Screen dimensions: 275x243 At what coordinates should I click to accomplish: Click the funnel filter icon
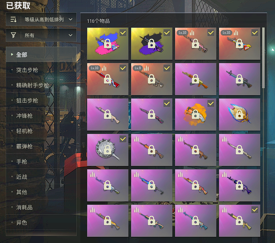tap(13, 35)
